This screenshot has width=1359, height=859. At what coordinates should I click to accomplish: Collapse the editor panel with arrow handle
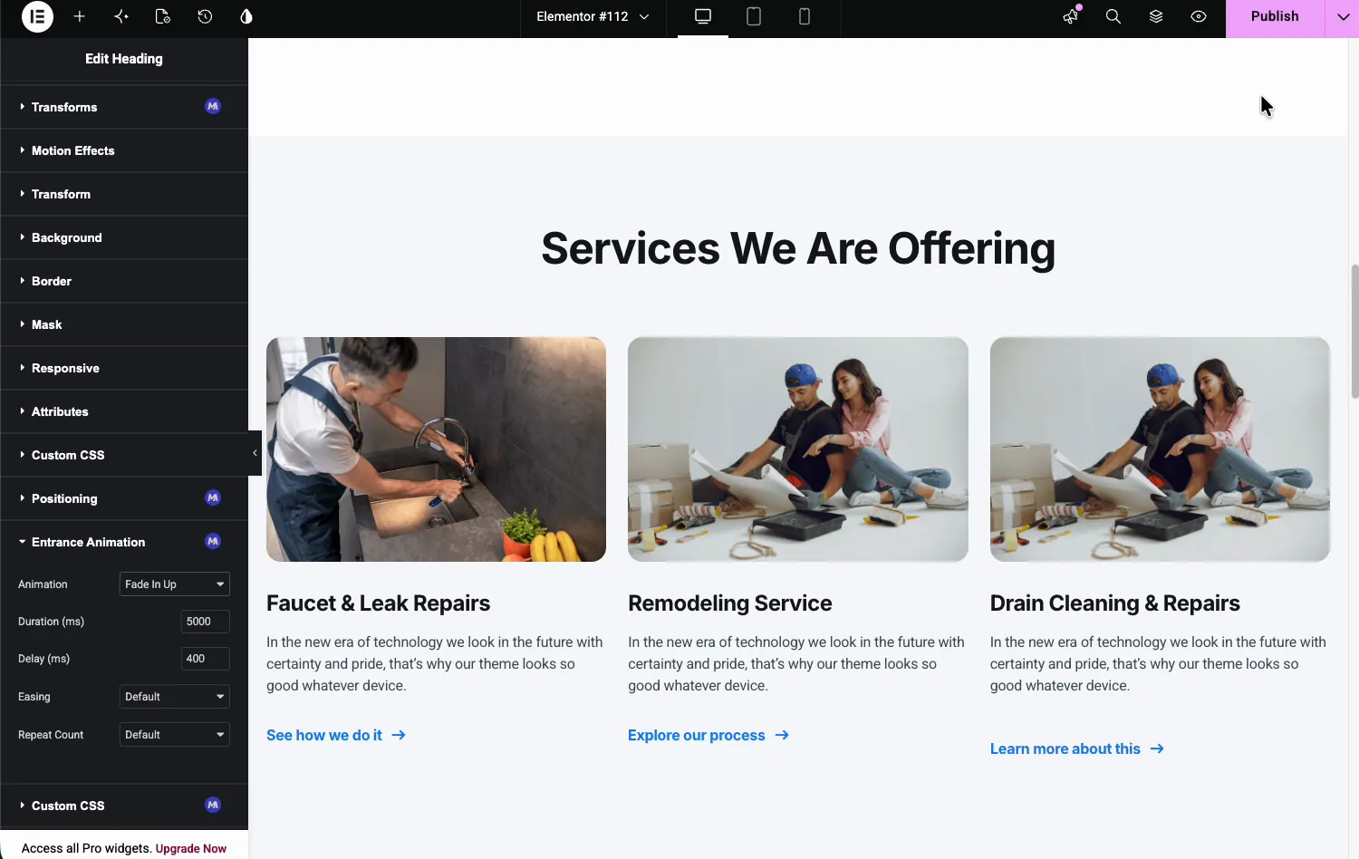255,453
